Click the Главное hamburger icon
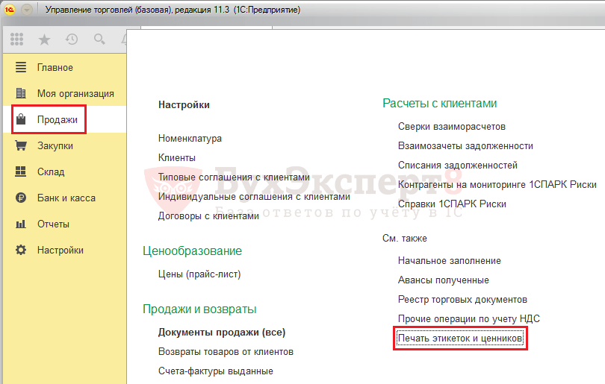The height and width of the screenshot is (384, 605). point(21,67)
